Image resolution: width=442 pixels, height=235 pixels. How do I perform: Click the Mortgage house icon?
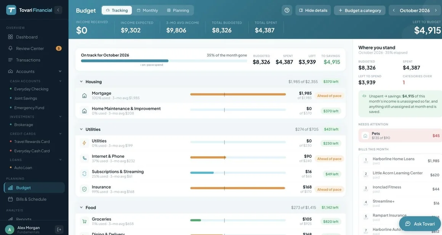tap(84, 95)
